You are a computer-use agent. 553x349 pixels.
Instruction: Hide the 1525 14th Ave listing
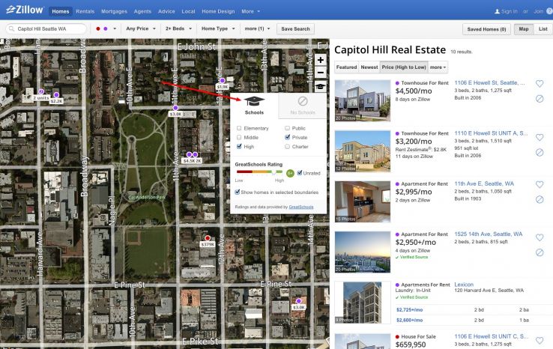(x=540, y=252)
